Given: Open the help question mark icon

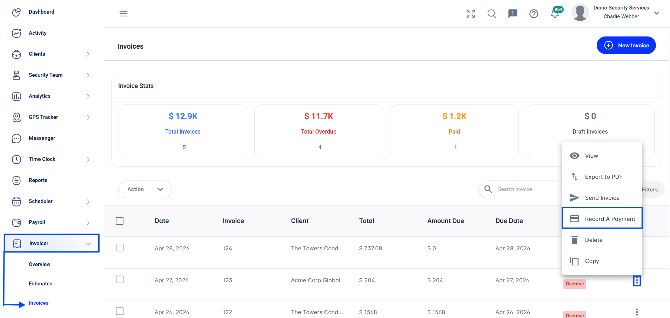Looking at the screenshot, I should [x=534, y=14].
